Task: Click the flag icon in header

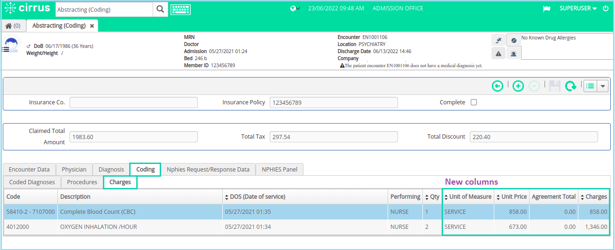Action: 546,9
